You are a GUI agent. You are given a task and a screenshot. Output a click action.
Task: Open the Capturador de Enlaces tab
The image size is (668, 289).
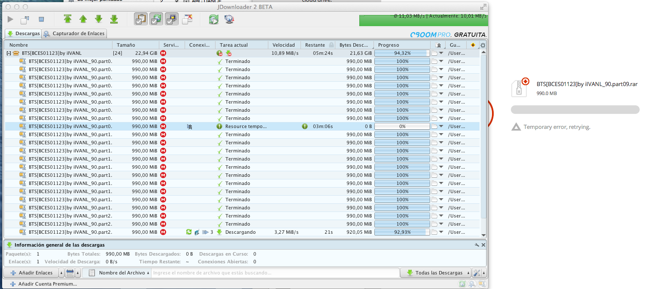(x=74, y=33)
